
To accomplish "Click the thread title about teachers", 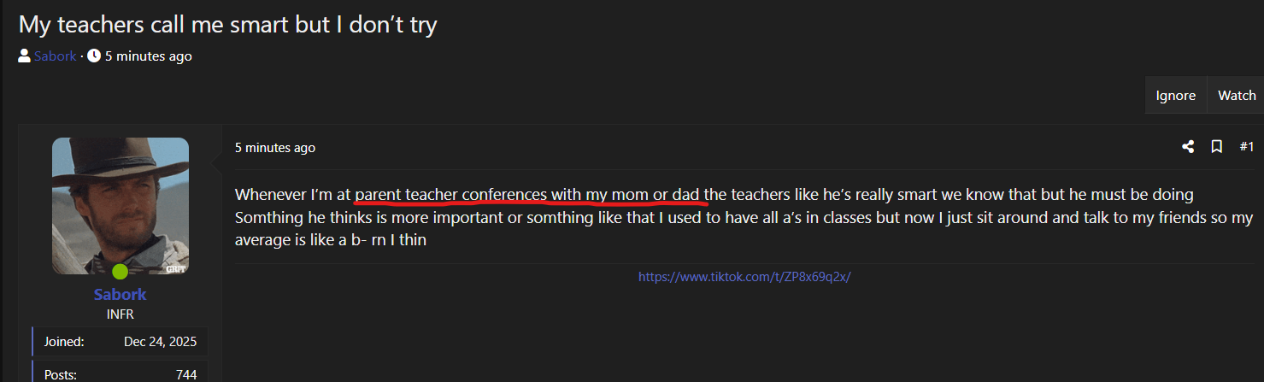I will coord(227,24).
